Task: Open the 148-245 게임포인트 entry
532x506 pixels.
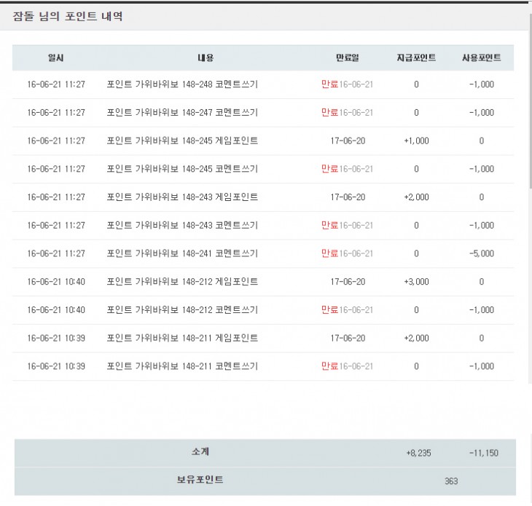Action: pos(181,141)
